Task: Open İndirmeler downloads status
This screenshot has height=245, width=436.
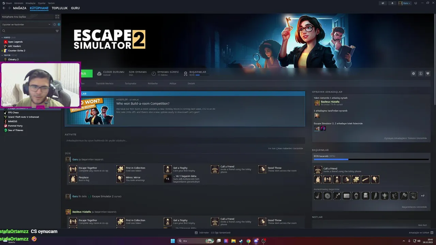Action: point(213,233)
